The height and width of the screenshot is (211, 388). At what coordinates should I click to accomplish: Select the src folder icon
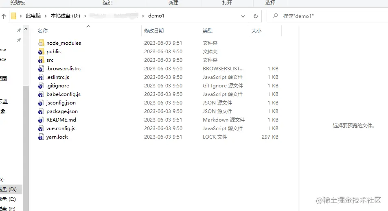(41, 60)
